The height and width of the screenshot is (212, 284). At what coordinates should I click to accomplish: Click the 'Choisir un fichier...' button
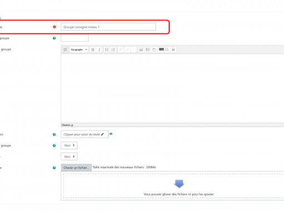[x=76, y=168]
